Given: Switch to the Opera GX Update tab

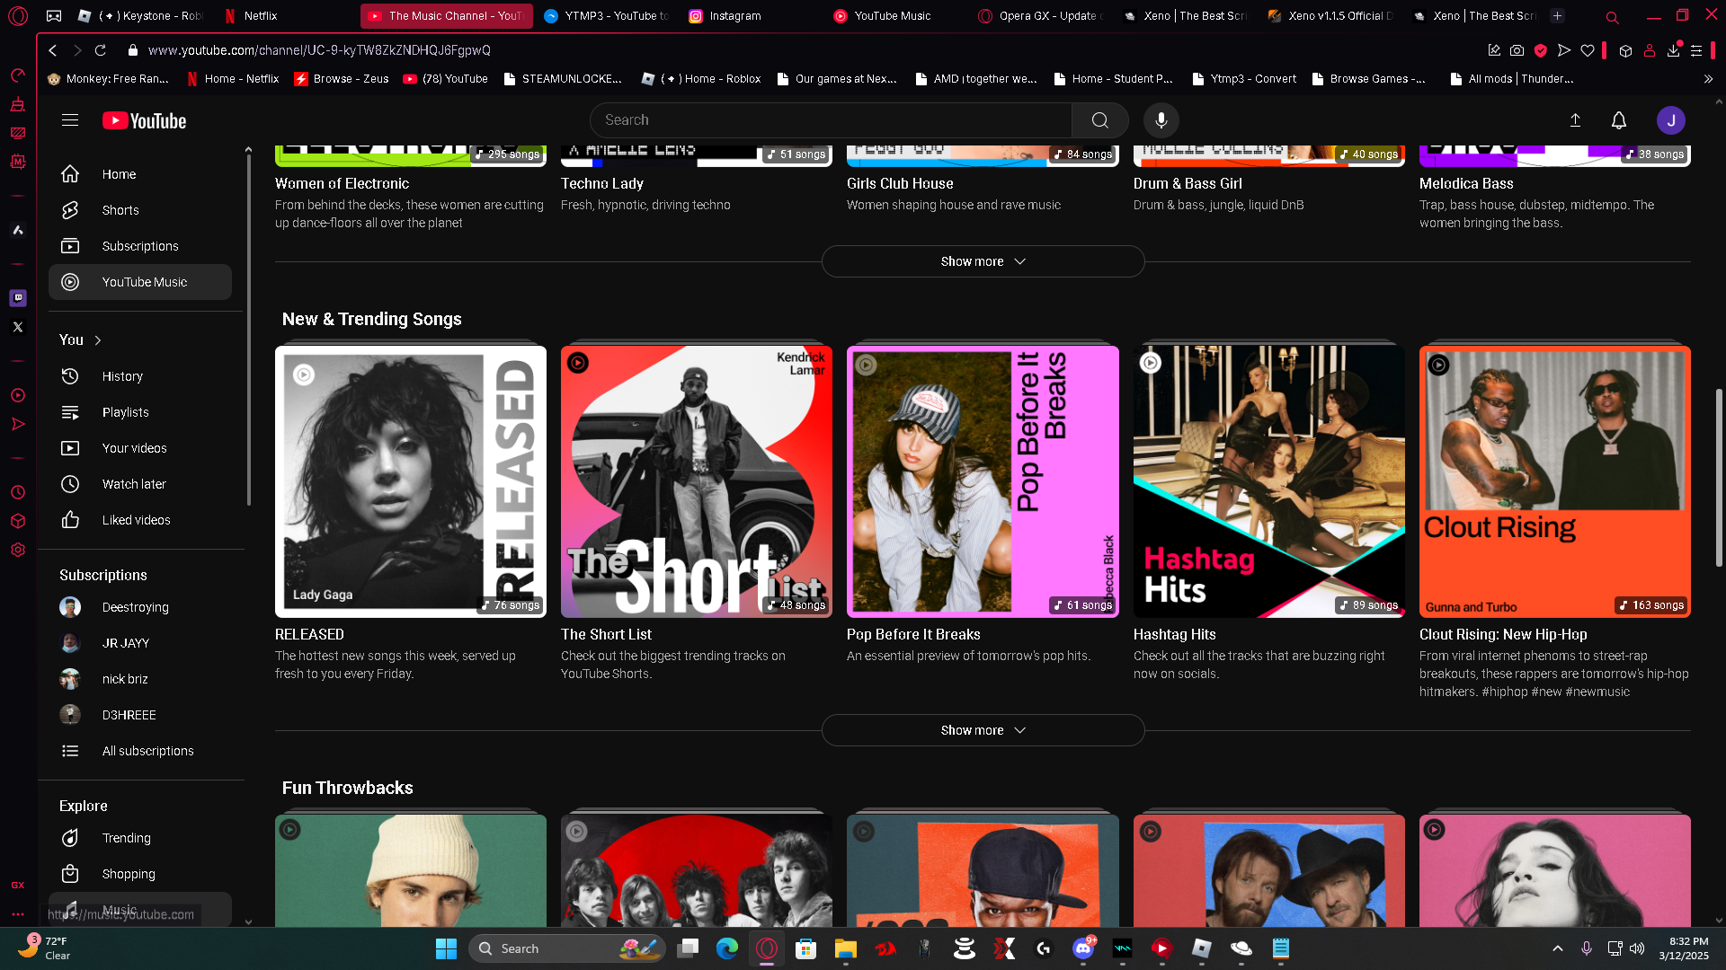Looking at the screenshot, I should pyautogui.click(x=1043, y=16).
